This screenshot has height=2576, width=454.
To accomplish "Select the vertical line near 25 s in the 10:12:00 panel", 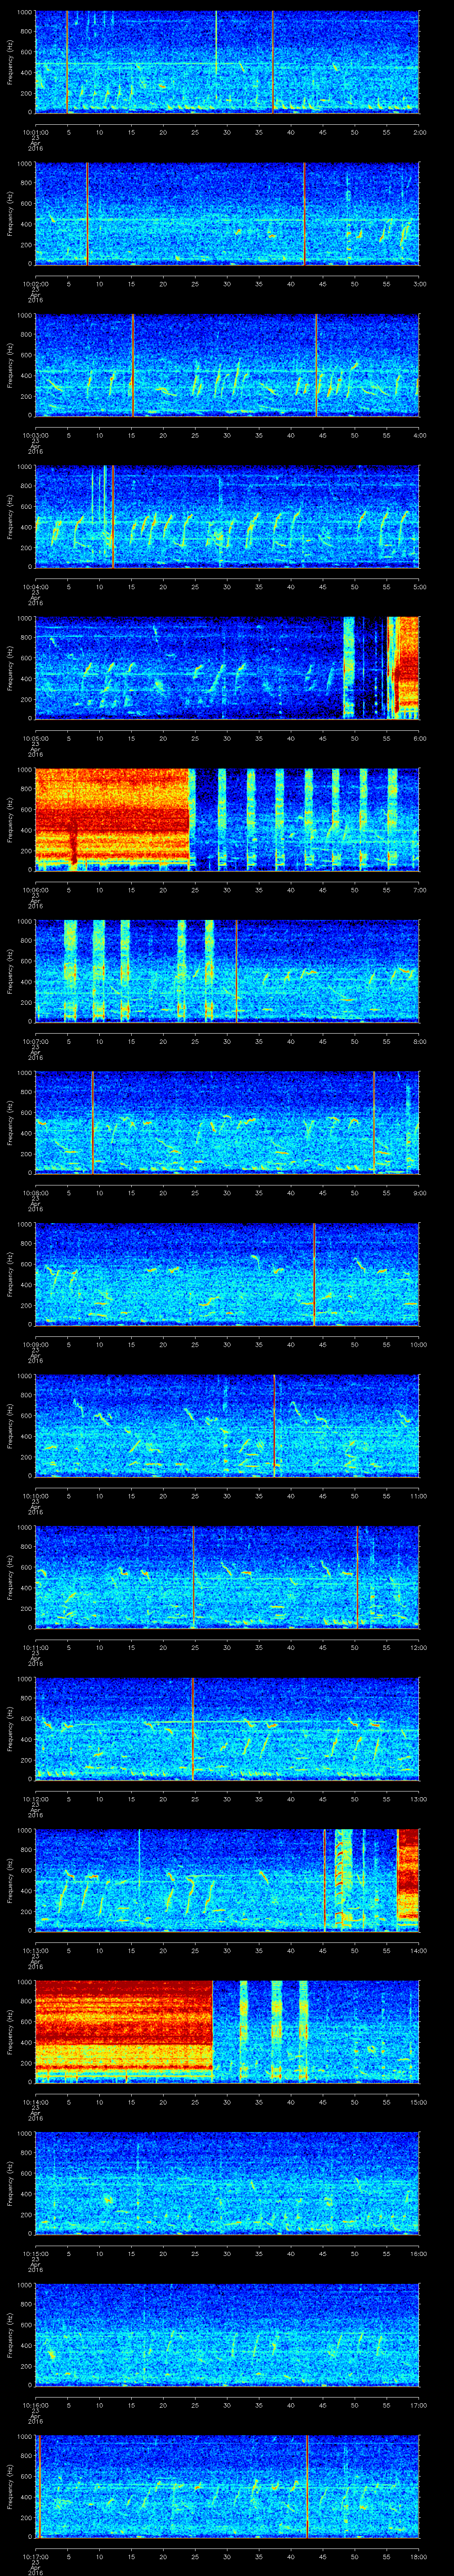I will click(192, 1728).
